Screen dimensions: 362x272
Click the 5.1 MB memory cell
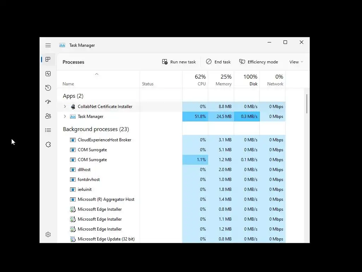tap(221, 150)
